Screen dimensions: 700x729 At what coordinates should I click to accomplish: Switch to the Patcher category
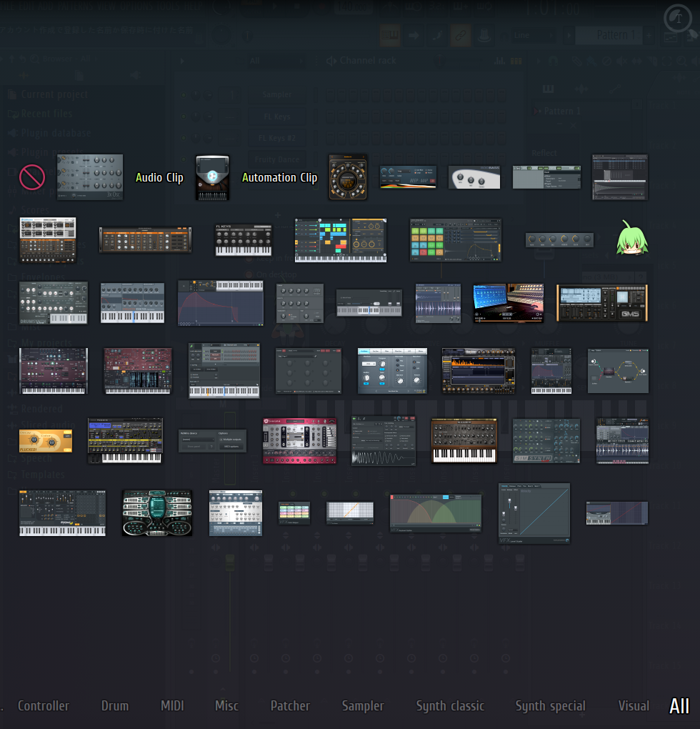pyautogui.click(x=290, y=705)
